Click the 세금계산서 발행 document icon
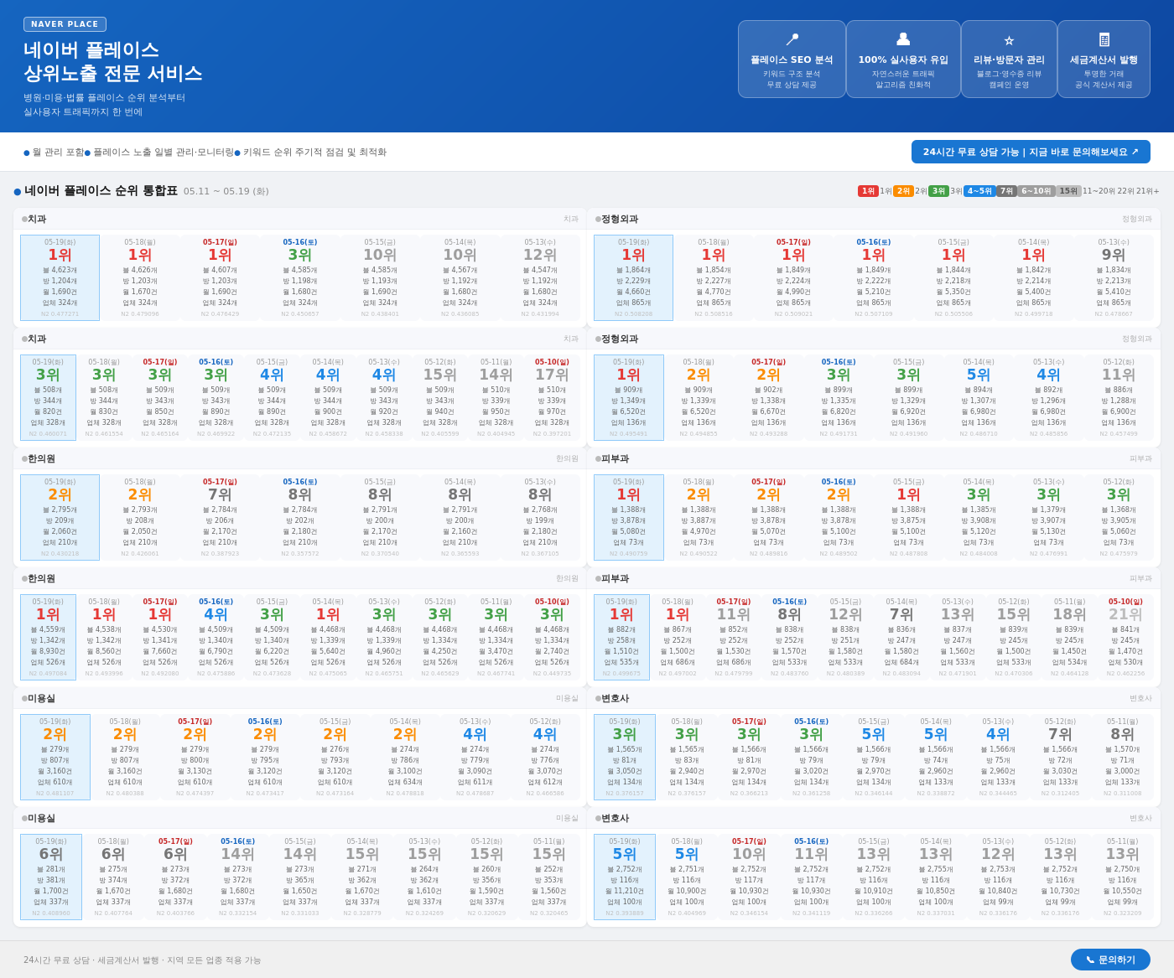The image size is (1174, 978). (1104, 39)
